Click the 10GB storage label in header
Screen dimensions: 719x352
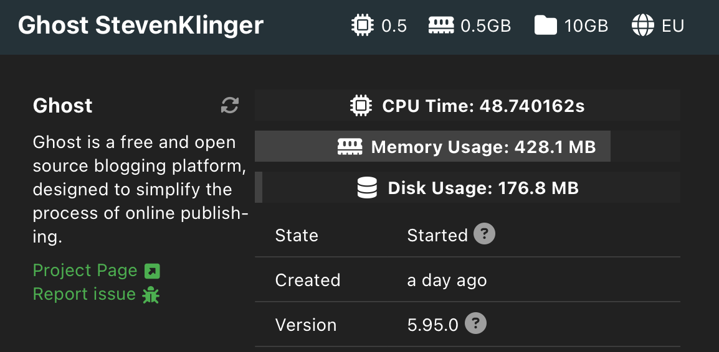click(586, 26)
